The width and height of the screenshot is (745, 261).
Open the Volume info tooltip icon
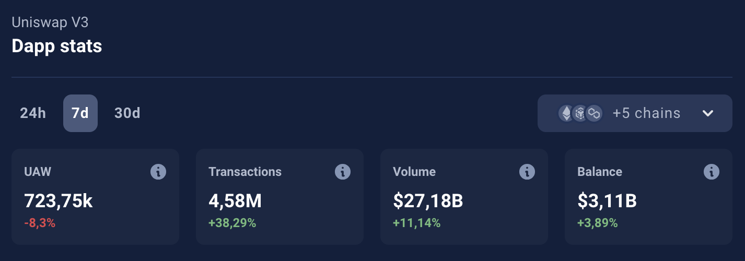click(527, 172)
